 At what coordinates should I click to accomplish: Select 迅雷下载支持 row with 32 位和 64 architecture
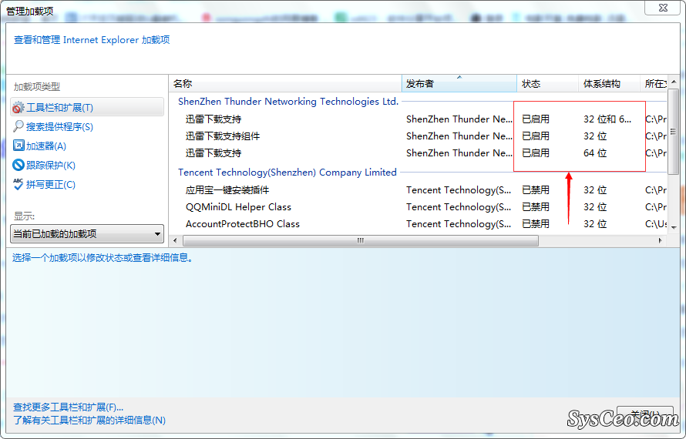[419, 119]
